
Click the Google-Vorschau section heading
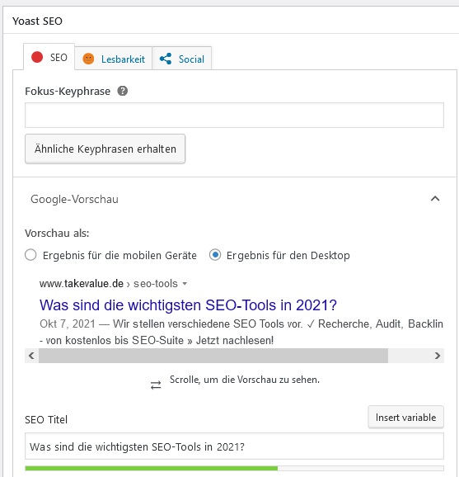pos(74,199)
